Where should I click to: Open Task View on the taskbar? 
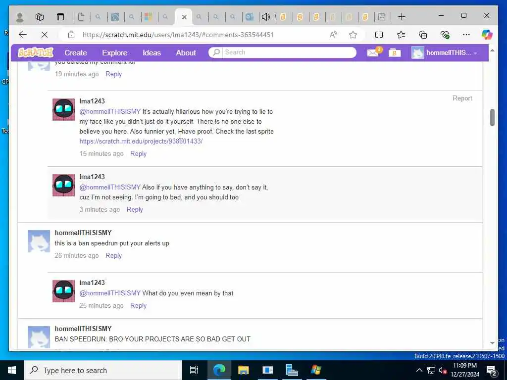click(x=194, y=370)
